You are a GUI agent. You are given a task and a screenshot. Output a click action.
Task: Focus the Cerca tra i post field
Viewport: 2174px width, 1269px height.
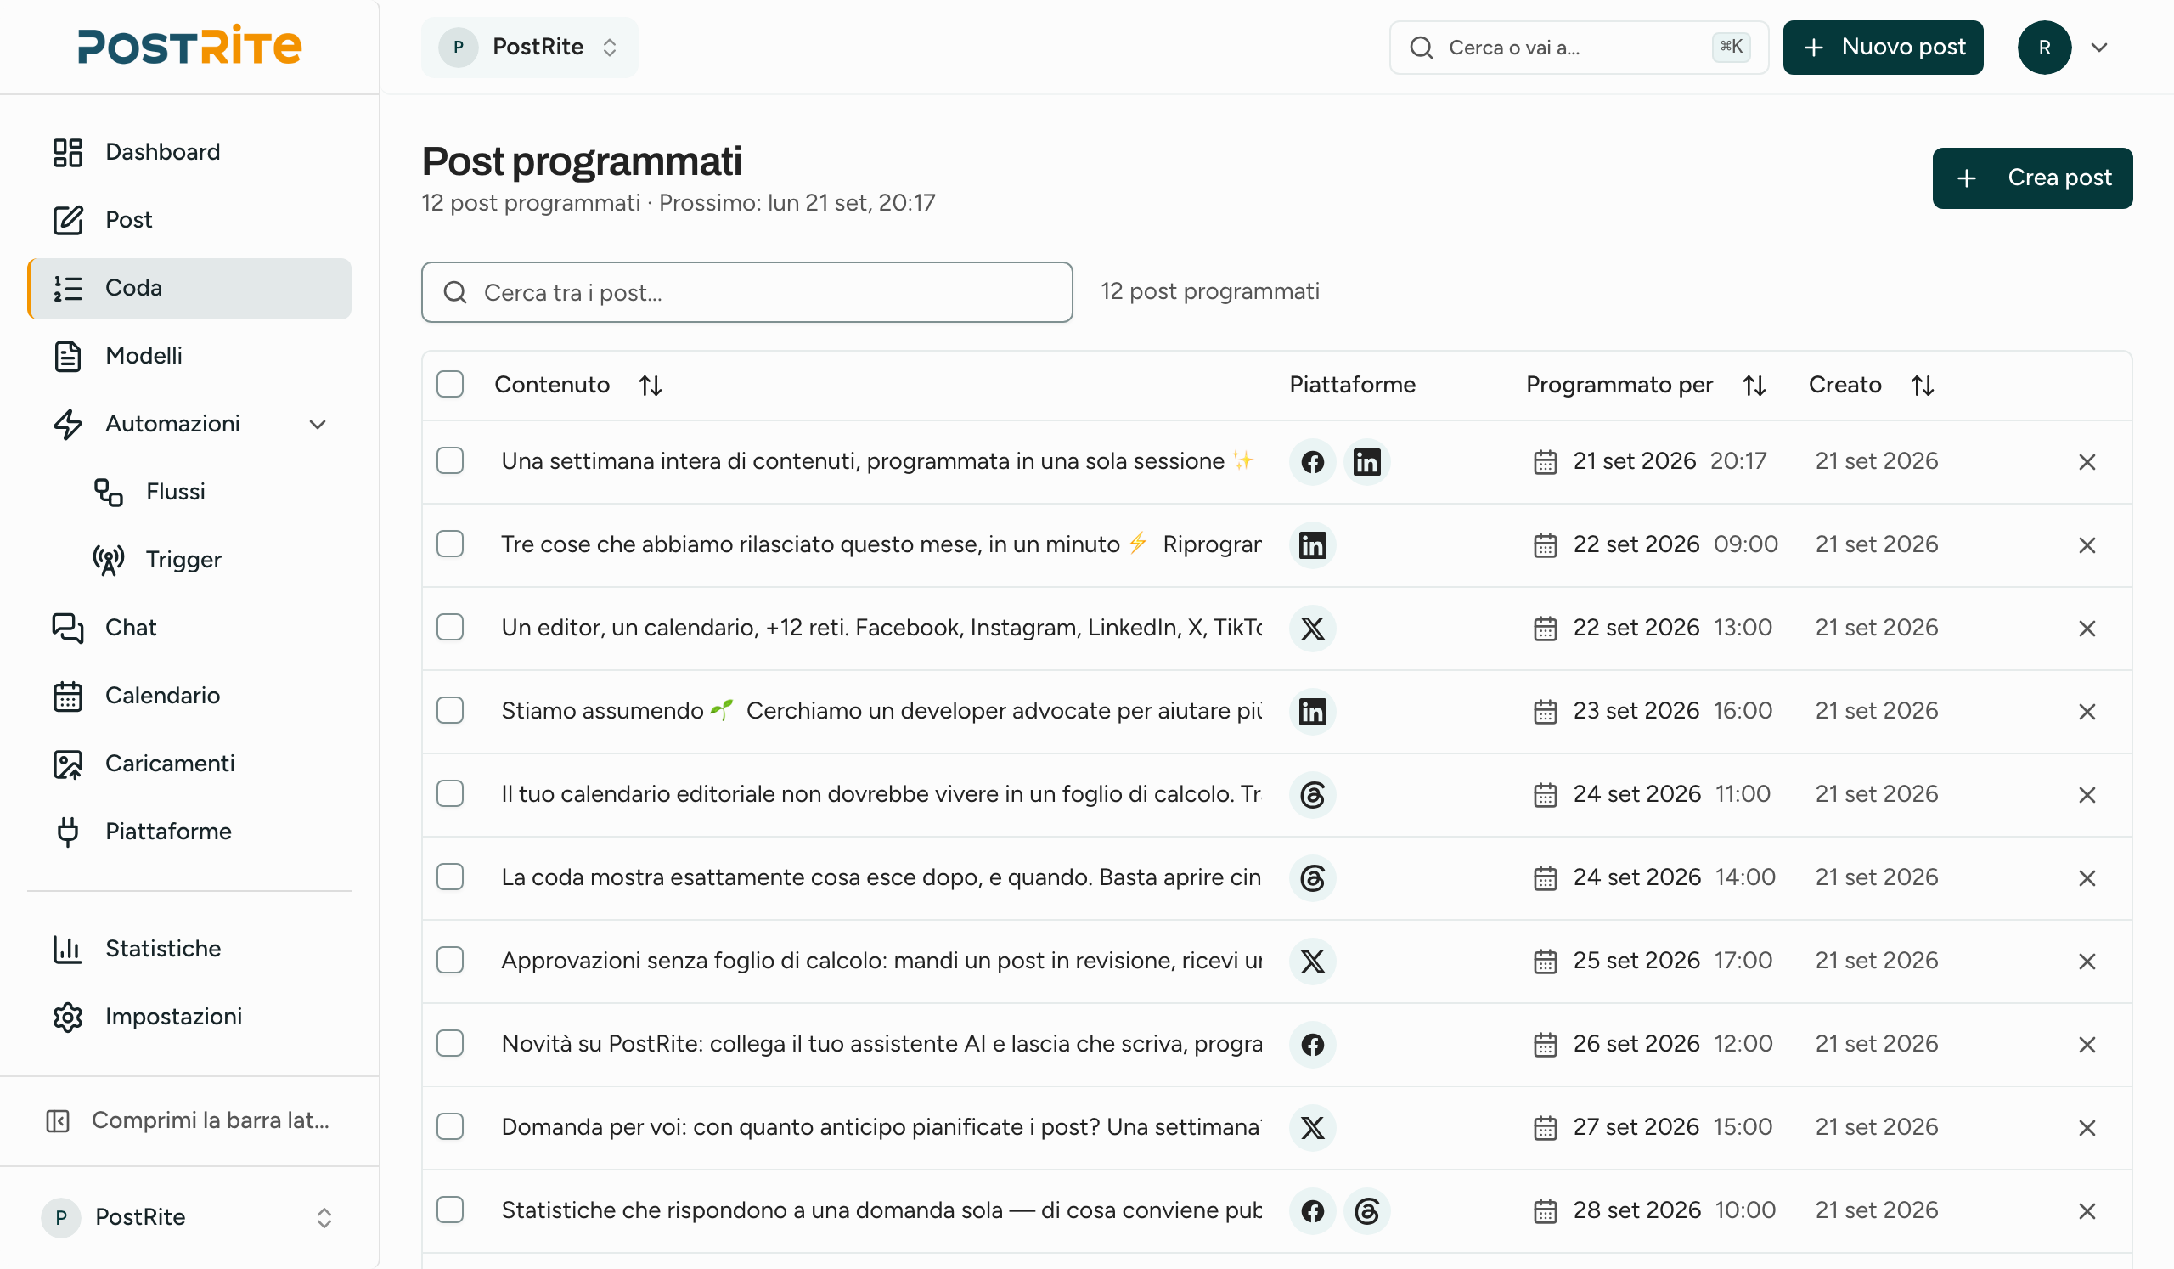746,292
